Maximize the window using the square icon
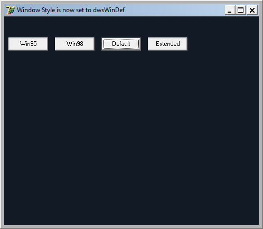 241,10
